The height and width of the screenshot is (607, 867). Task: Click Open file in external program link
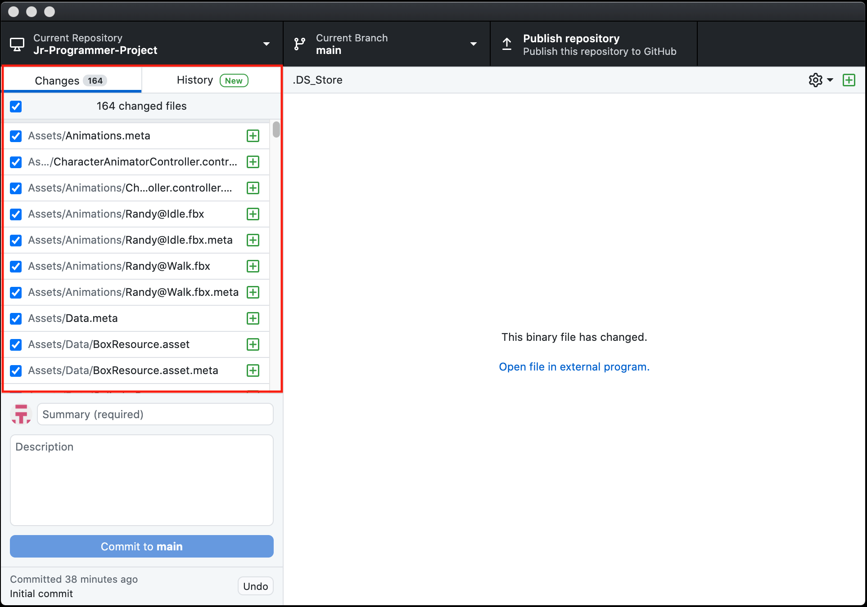[x=574, y=367]
